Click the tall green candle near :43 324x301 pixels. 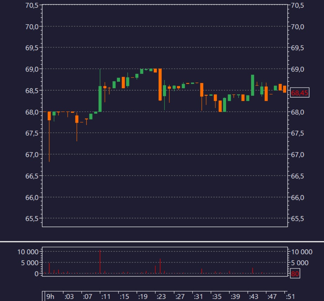point(252,85)
